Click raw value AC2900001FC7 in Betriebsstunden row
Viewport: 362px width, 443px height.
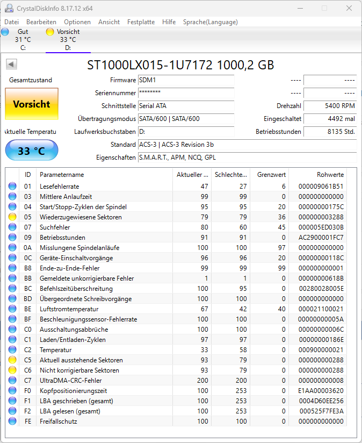click(321, 237)
